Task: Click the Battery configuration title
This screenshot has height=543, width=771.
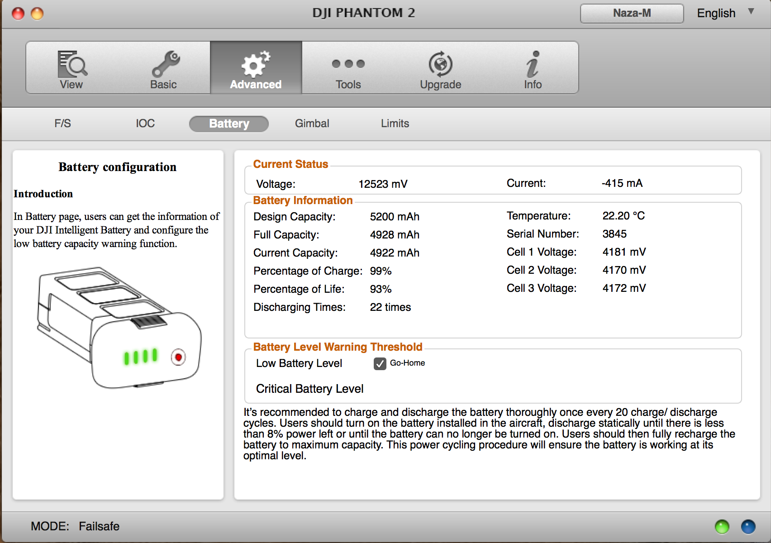Action: [x=118, y=167]
